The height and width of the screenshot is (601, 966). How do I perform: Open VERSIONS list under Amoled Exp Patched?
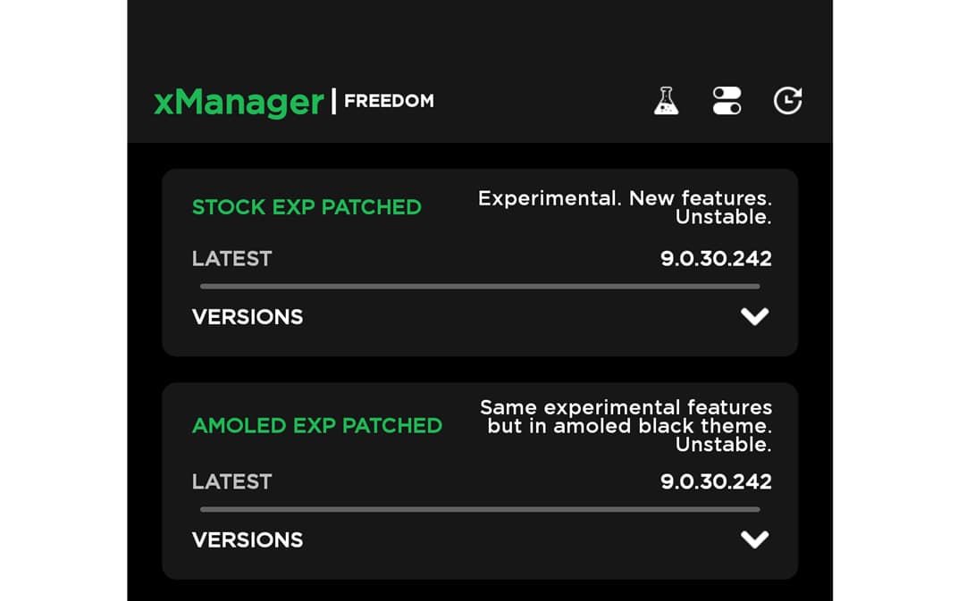[x=248, y=539]
